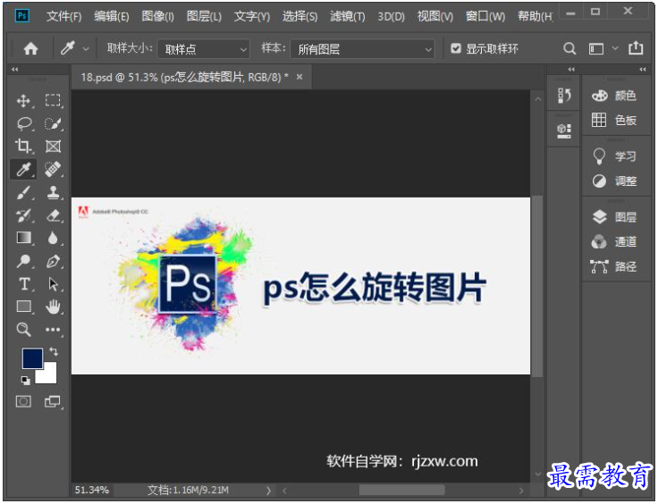
Task: Open the Edit Toolbar three-dots menu
Action: tap(53, 330)
